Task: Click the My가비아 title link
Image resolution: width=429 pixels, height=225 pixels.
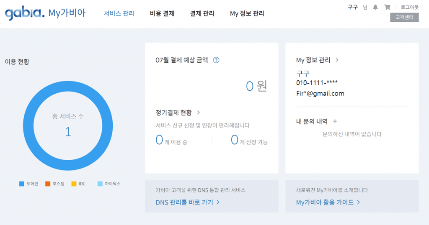Action: tap(67, 13)
